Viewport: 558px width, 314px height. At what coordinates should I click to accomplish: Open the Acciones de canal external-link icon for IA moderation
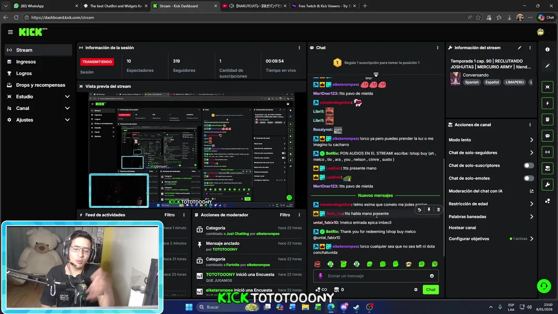(531, 191)
